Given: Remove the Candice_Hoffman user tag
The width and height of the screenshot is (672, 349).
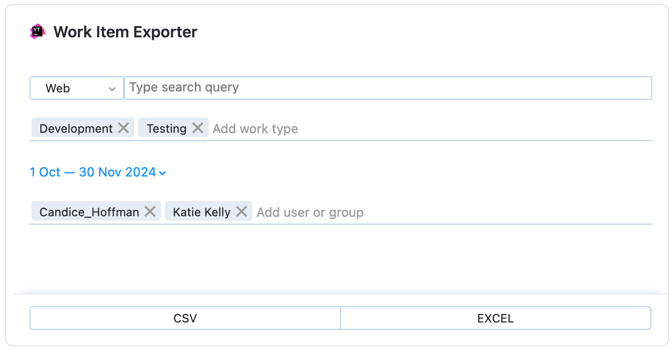Looking at the screenshot, I should click(x=151, y=211).
